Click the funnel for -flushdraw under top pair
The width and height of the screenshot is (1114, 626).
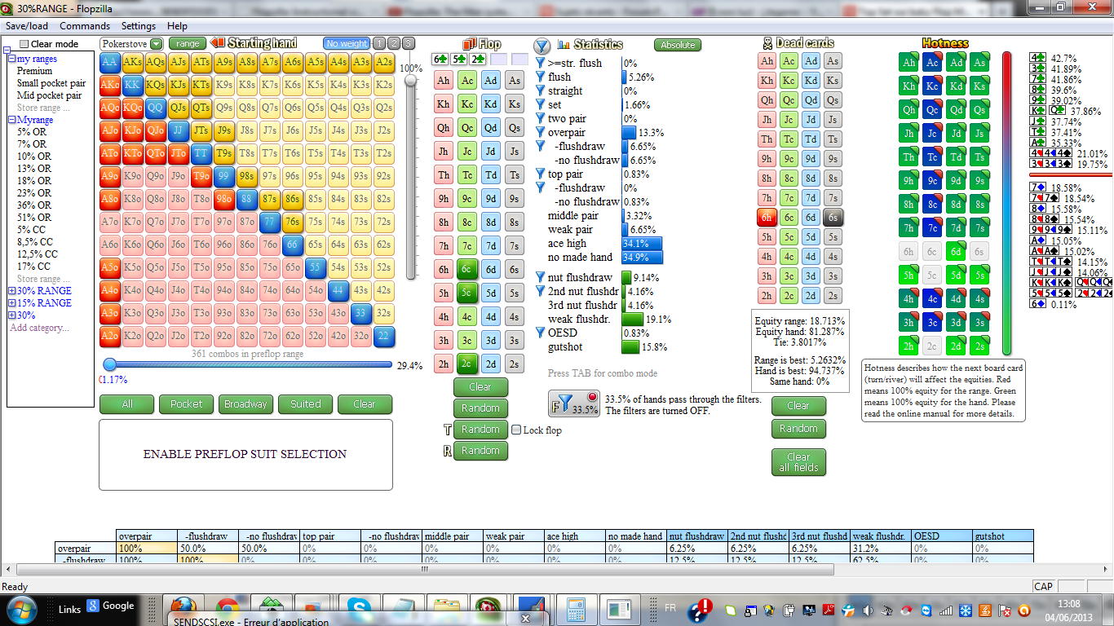coord(540,187)
